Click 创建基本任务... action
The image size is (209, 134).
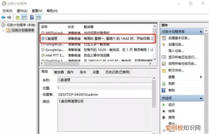[179, 38]
